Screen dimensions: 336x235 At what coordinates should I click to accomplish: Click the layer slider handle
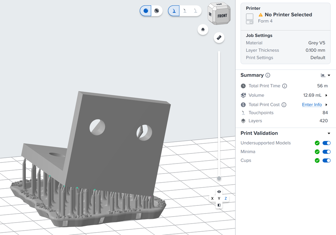219,178
